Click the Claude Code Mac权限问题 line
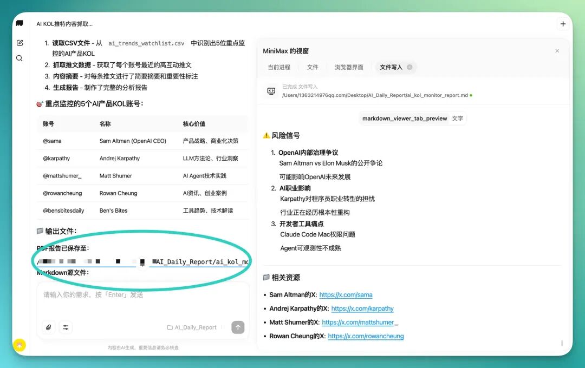 click(x=317, y=234)
